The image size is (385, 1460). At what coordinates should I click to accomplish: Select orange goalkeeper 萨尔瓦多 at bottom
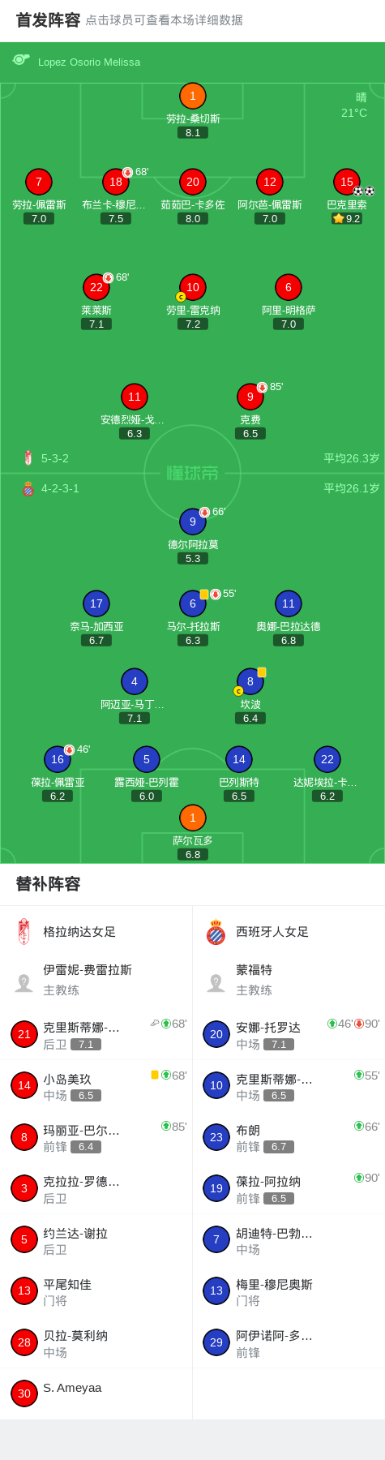pyautogui.click(x=192, y=818)
